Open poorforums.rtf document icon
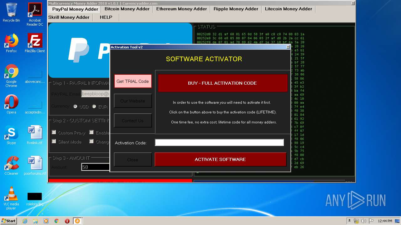 click(35, 166)
